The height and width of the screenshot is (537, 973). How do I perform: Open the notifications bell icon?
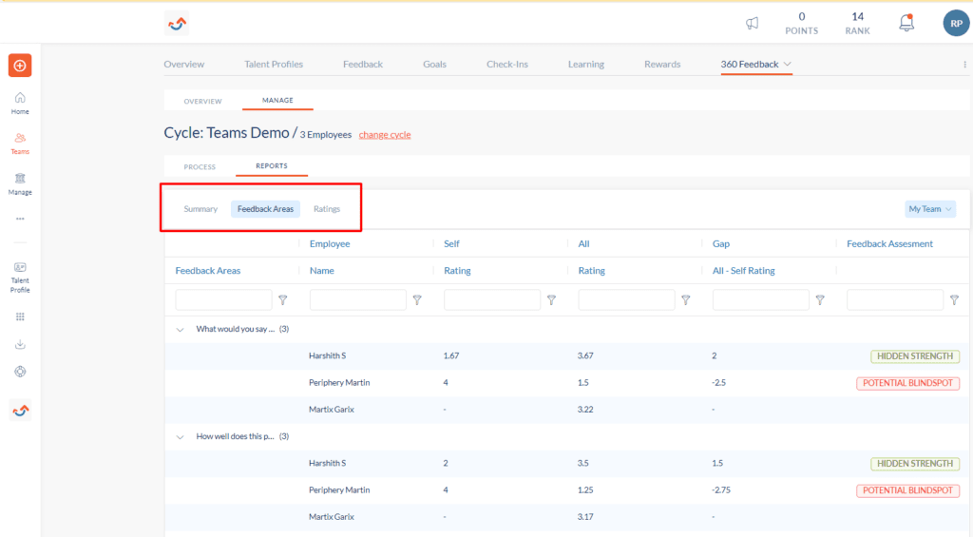(906, 23)
